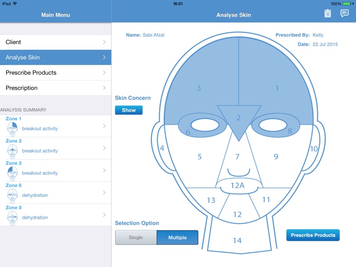356x267 pixels.
Task: Tap the 16:01 clock in status bar
Action: click(x=178, y=4)
